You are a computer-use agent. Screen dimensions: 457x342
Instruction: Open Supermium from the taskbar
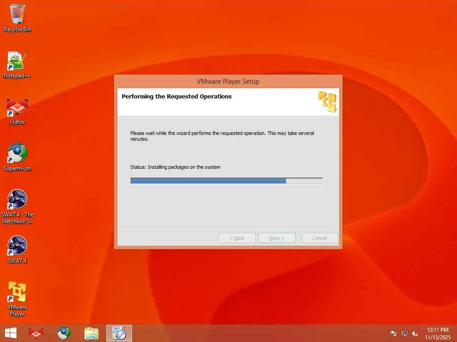click(64, 333)
